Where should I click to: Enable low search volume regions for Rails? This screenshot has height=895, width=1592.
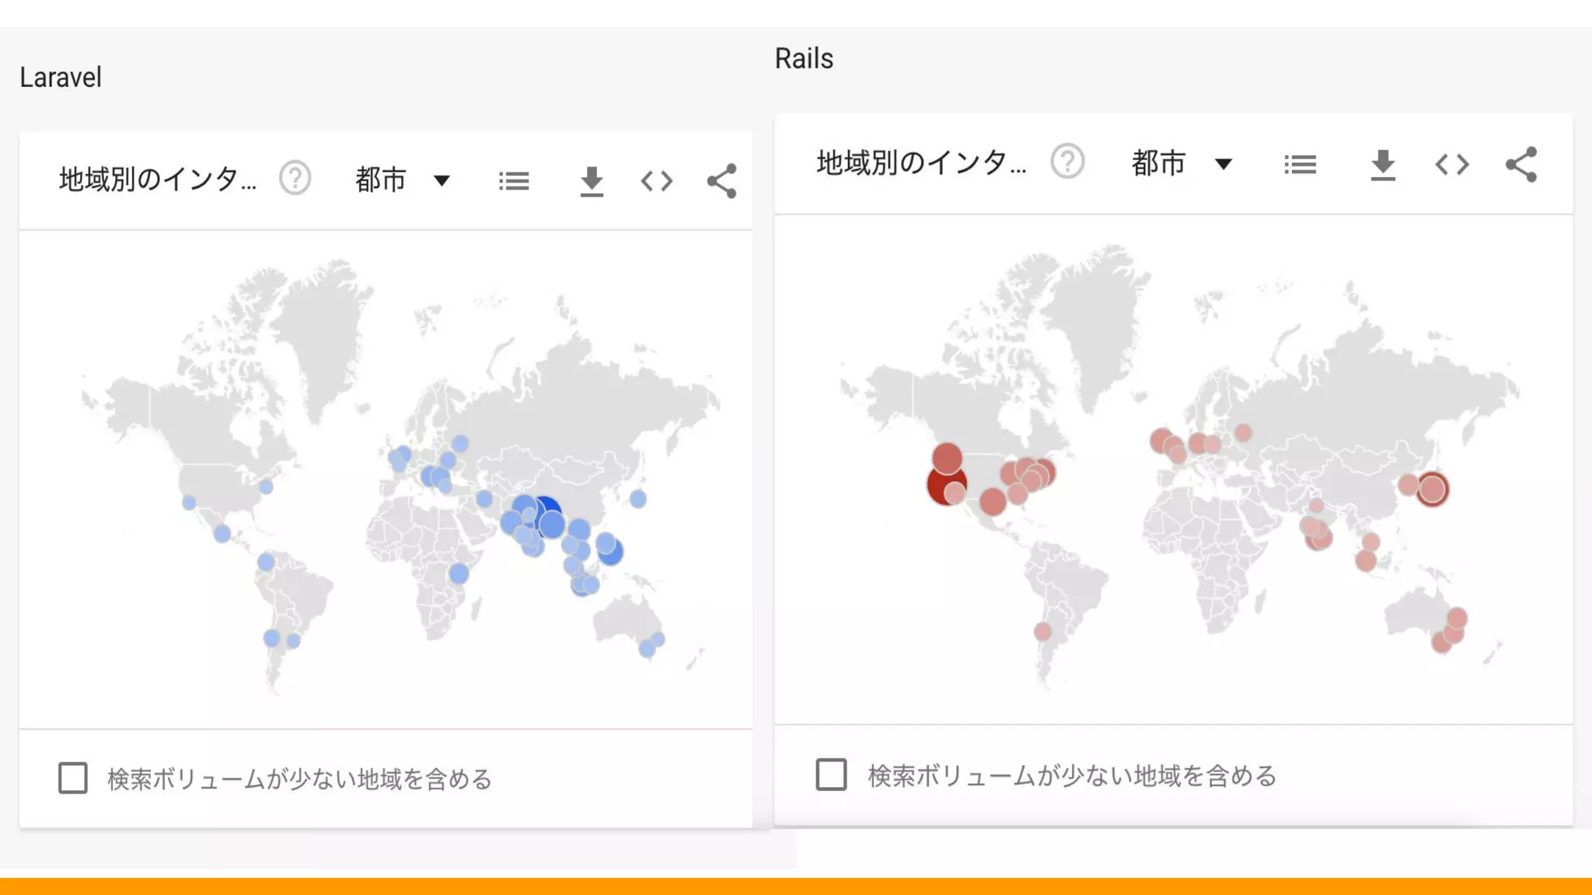(x=831, y=775)
